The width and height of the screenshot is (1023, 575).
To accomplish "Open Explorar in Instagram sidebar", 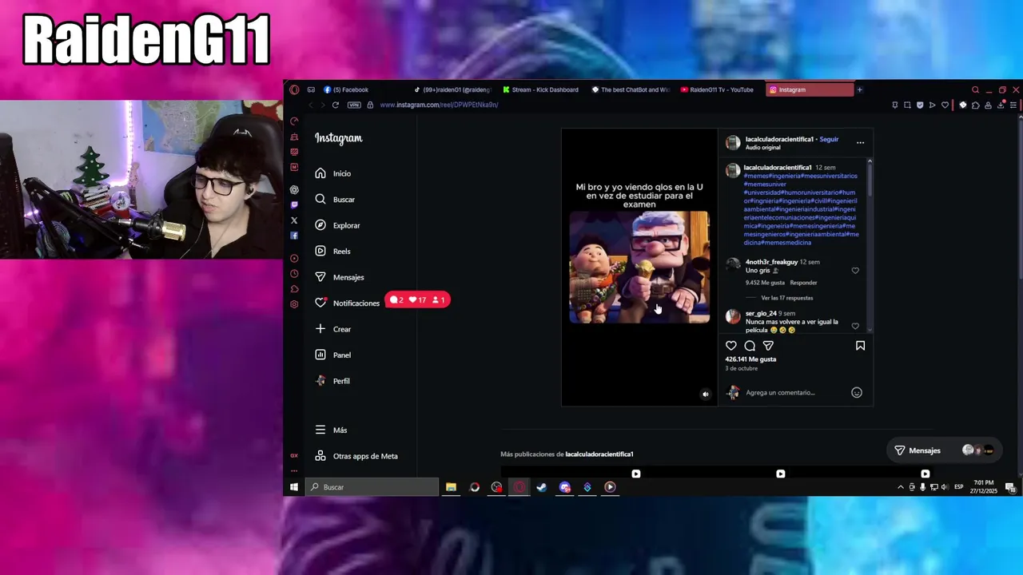I will [x=337, y=225].
